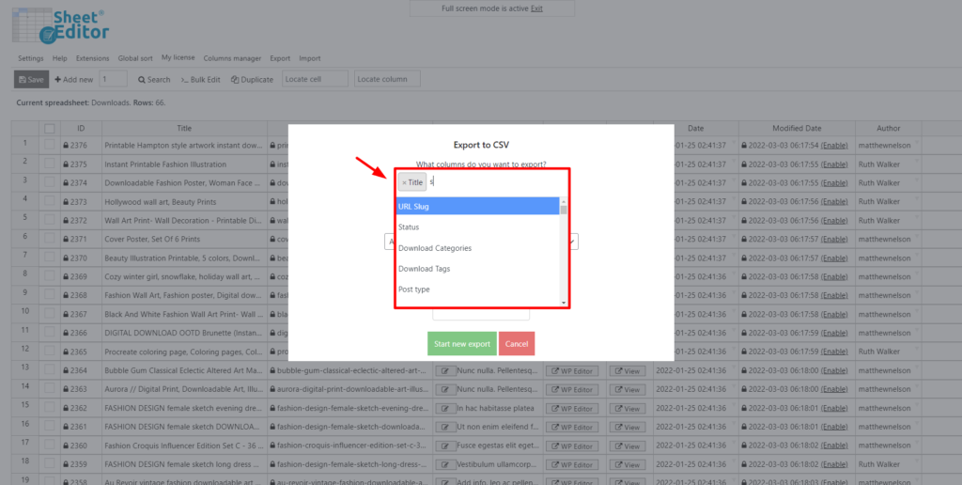This screenshot has height=485, width=962.
Task: Check the checkbox for row 2374
Action: tap(50, 182)
